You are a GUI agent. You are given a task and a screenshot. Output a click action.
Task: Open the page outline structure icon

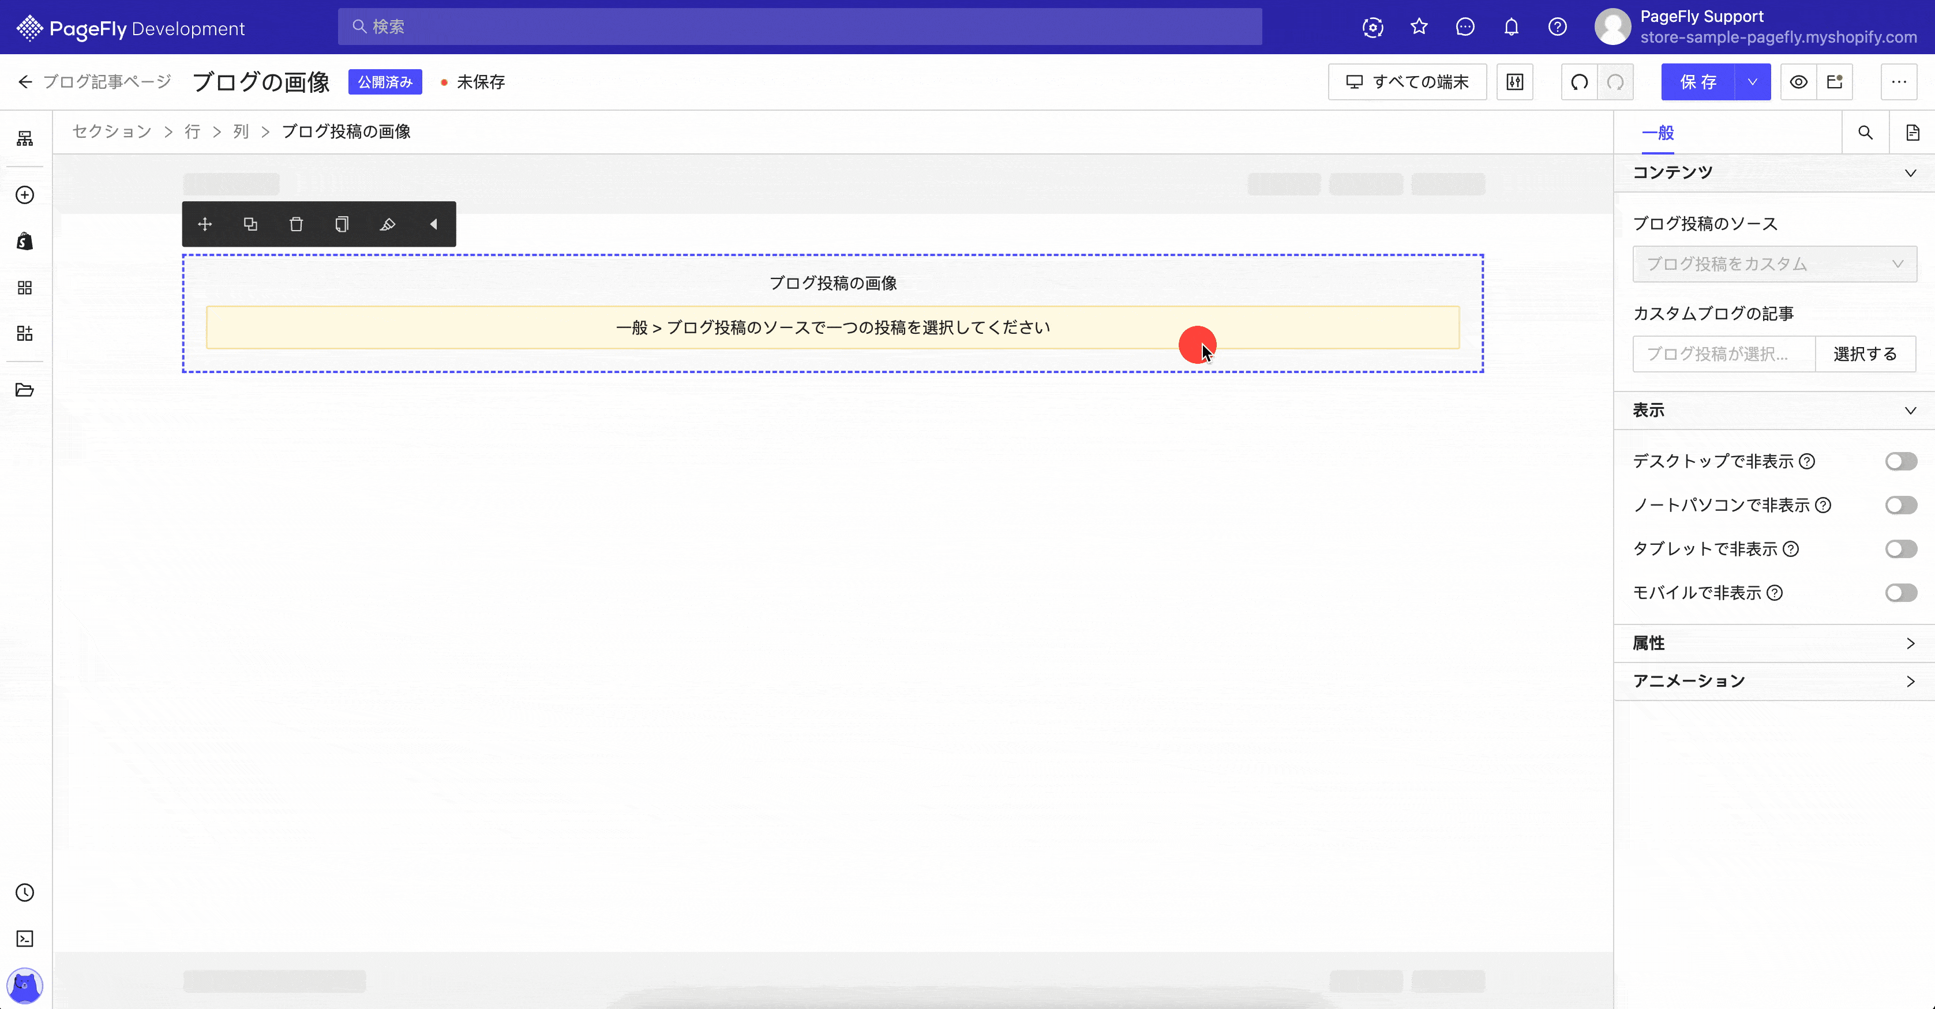coord(25,138)
